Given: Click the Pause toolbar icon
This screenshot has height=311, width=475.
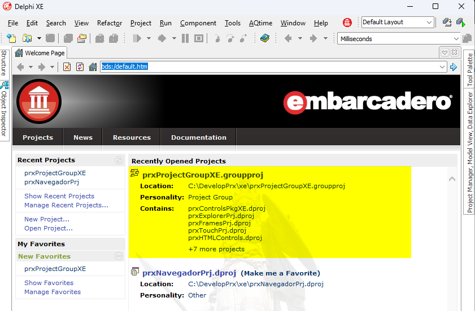Looking at the screenshot, I should [185, 38].
